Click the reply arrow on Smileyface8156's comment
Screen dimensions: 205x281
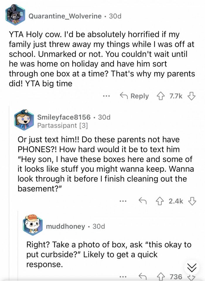point(143,201)
